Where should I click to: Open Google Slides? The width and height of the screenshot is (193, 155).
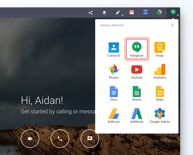coord(160,93)
